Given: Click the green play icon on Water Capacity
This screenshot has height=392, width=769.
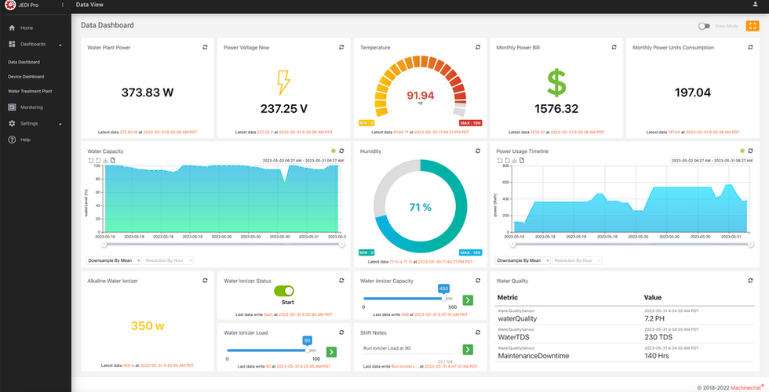Looking at the screenshot, I should [x=333, y=151].
